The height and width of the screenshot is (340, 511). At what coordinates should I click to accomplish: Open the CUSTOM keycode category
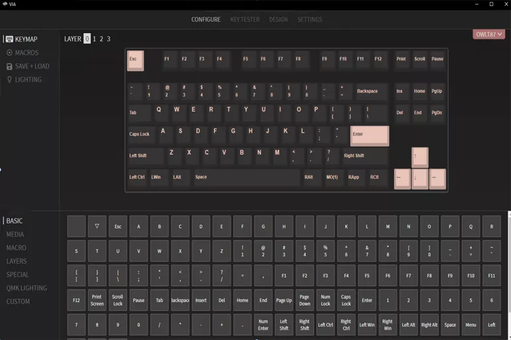18,302
